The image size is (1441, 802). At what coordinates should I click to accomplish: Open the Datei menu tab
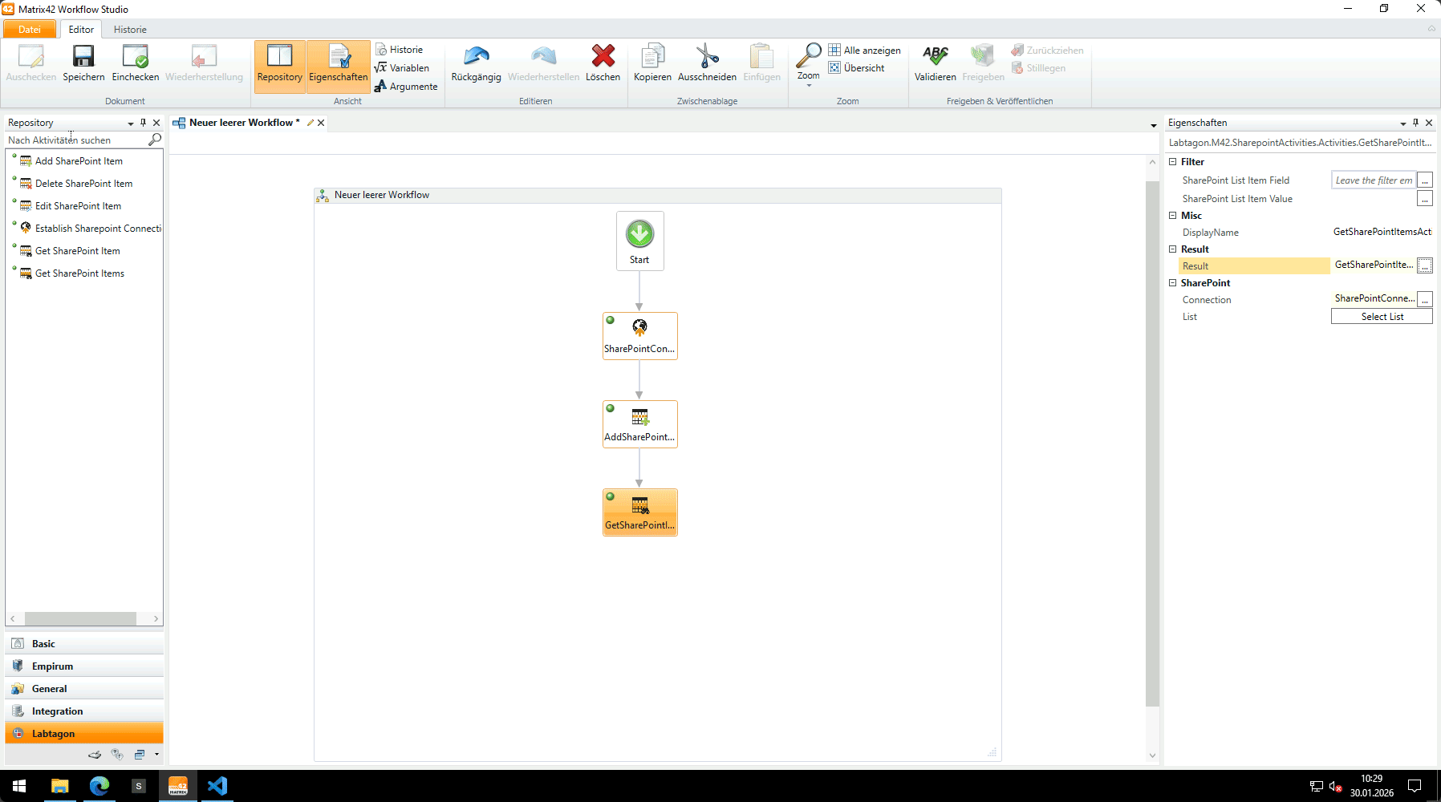30,30
